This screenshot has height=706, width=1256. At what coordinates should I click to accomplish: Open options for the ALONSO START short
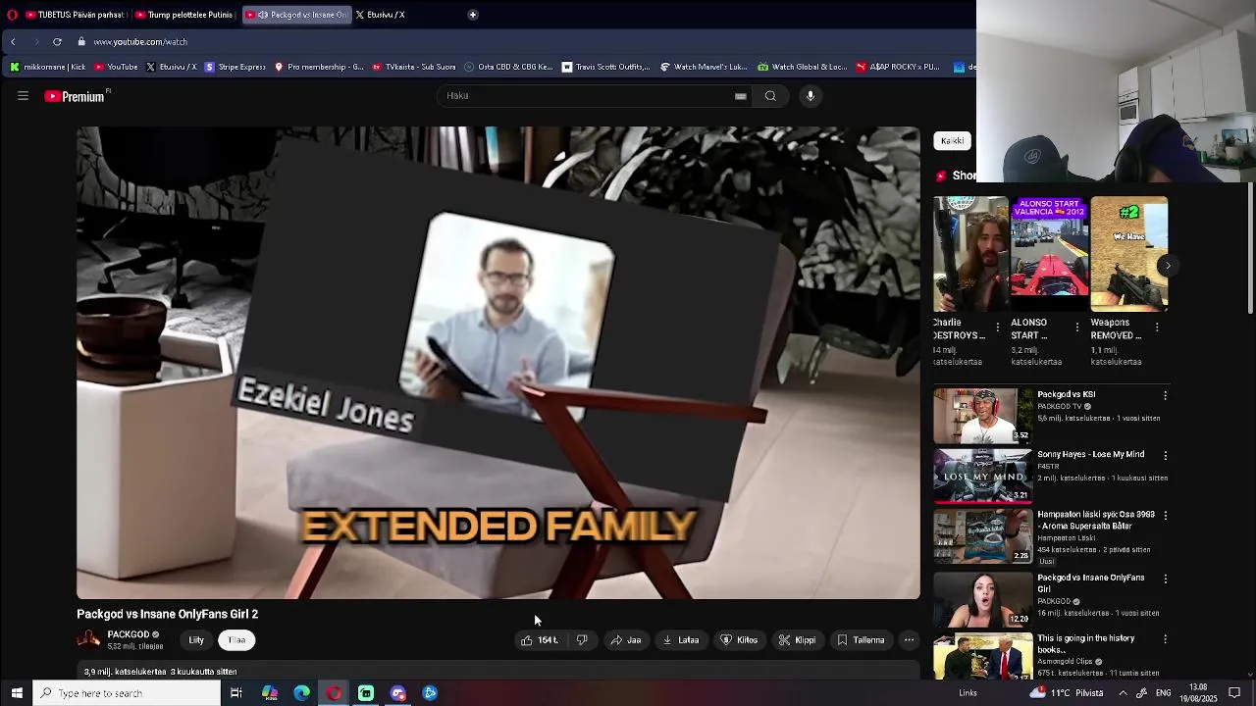pyautogui.click(x=1077, y=328)
